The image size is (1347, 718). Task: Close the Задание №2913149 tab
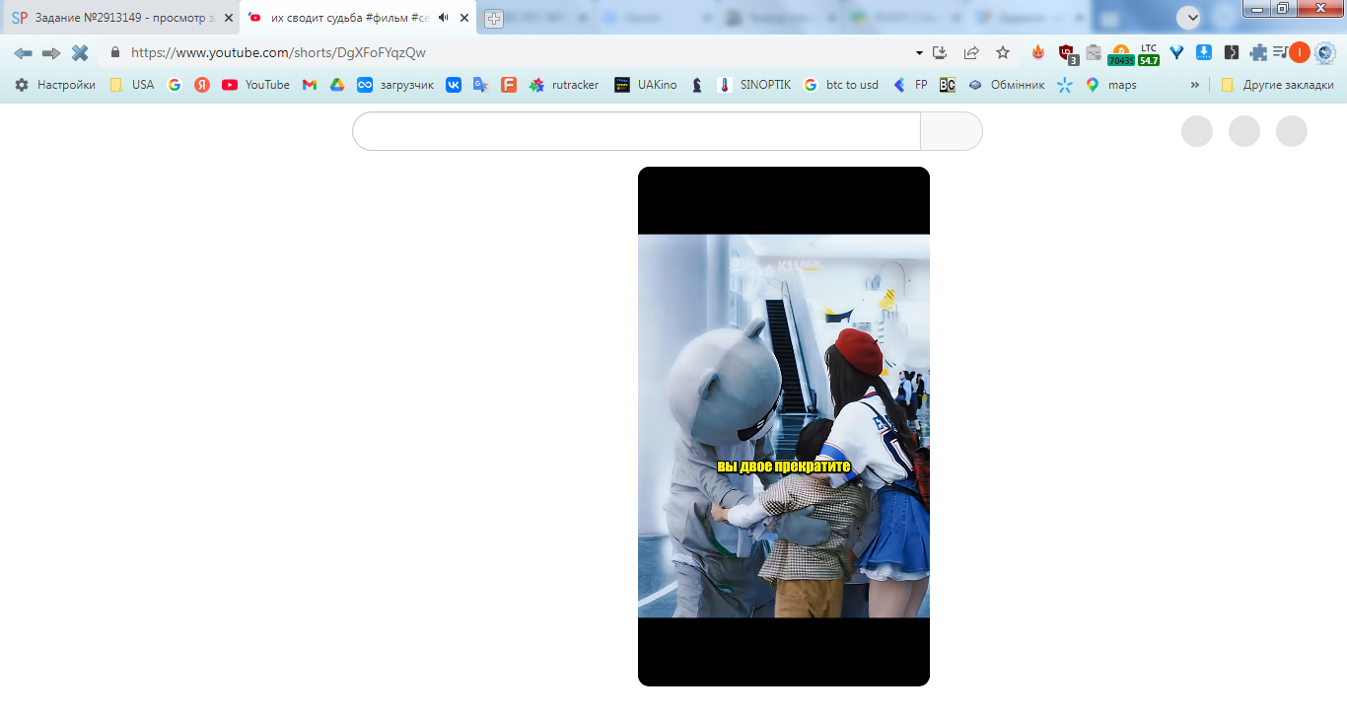pos(229,18)
